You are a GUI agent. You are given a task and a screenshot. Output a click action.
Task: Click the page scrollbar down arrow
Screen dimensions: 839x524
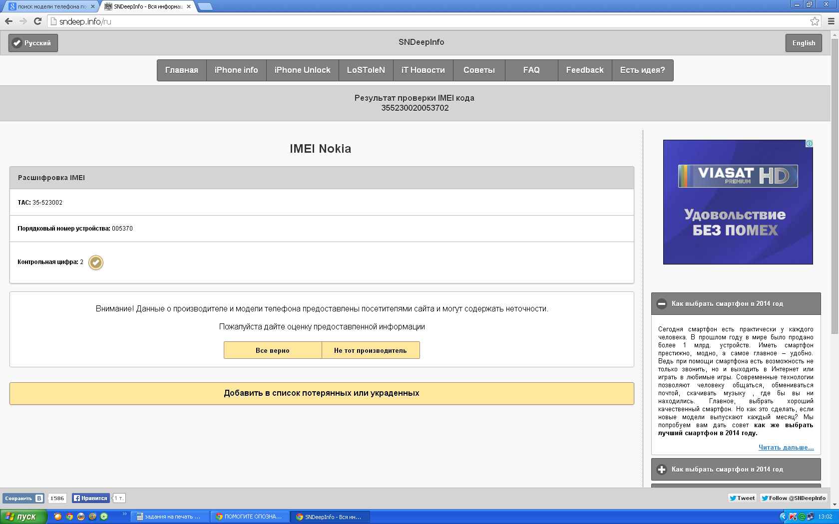click(x=835, y=505)
